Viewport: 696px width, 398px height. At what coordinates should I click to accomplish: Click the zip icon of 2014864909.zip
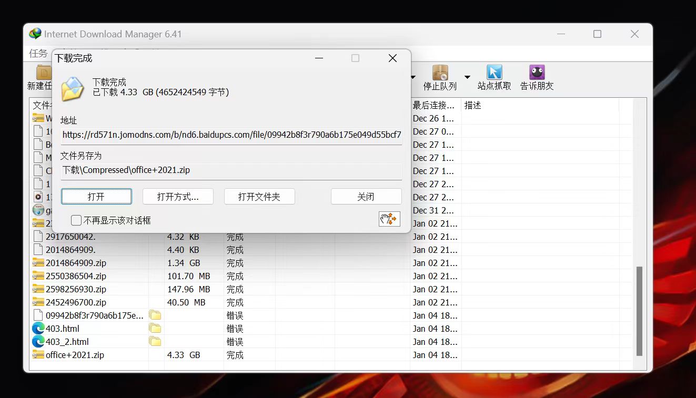pos(38,263)
